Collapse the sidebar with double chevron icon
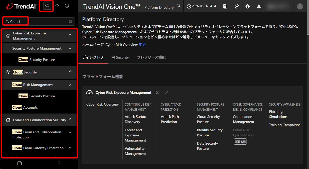The width and height of the screenshot is (309, 169). (x=59, y=163)
